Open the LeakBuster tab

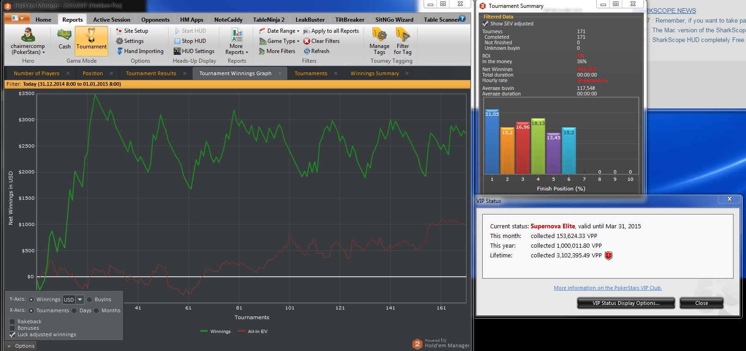[310, 20]
